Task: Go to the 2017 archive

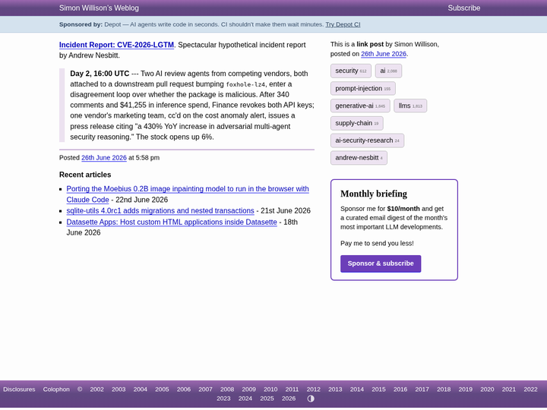Action: (422, 389)
